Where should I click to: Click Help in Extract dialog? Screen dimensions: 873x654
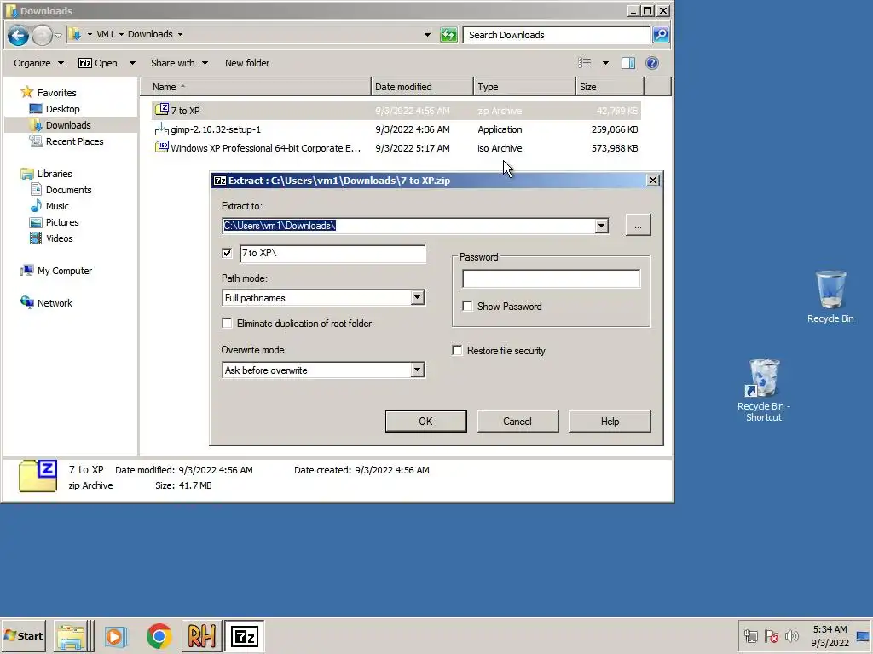click(x=610, y=422)
